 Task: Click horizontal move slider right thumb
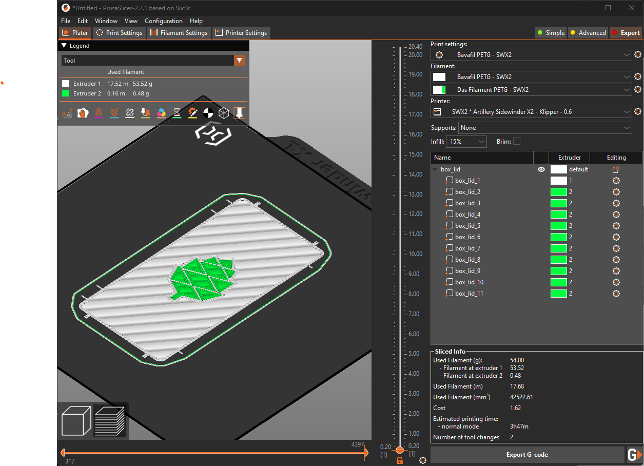pos(366,453)
